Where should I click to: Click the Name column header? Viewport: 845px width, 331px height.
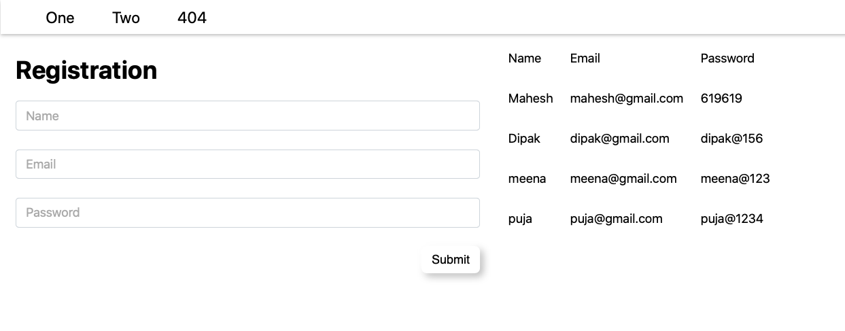524,58
